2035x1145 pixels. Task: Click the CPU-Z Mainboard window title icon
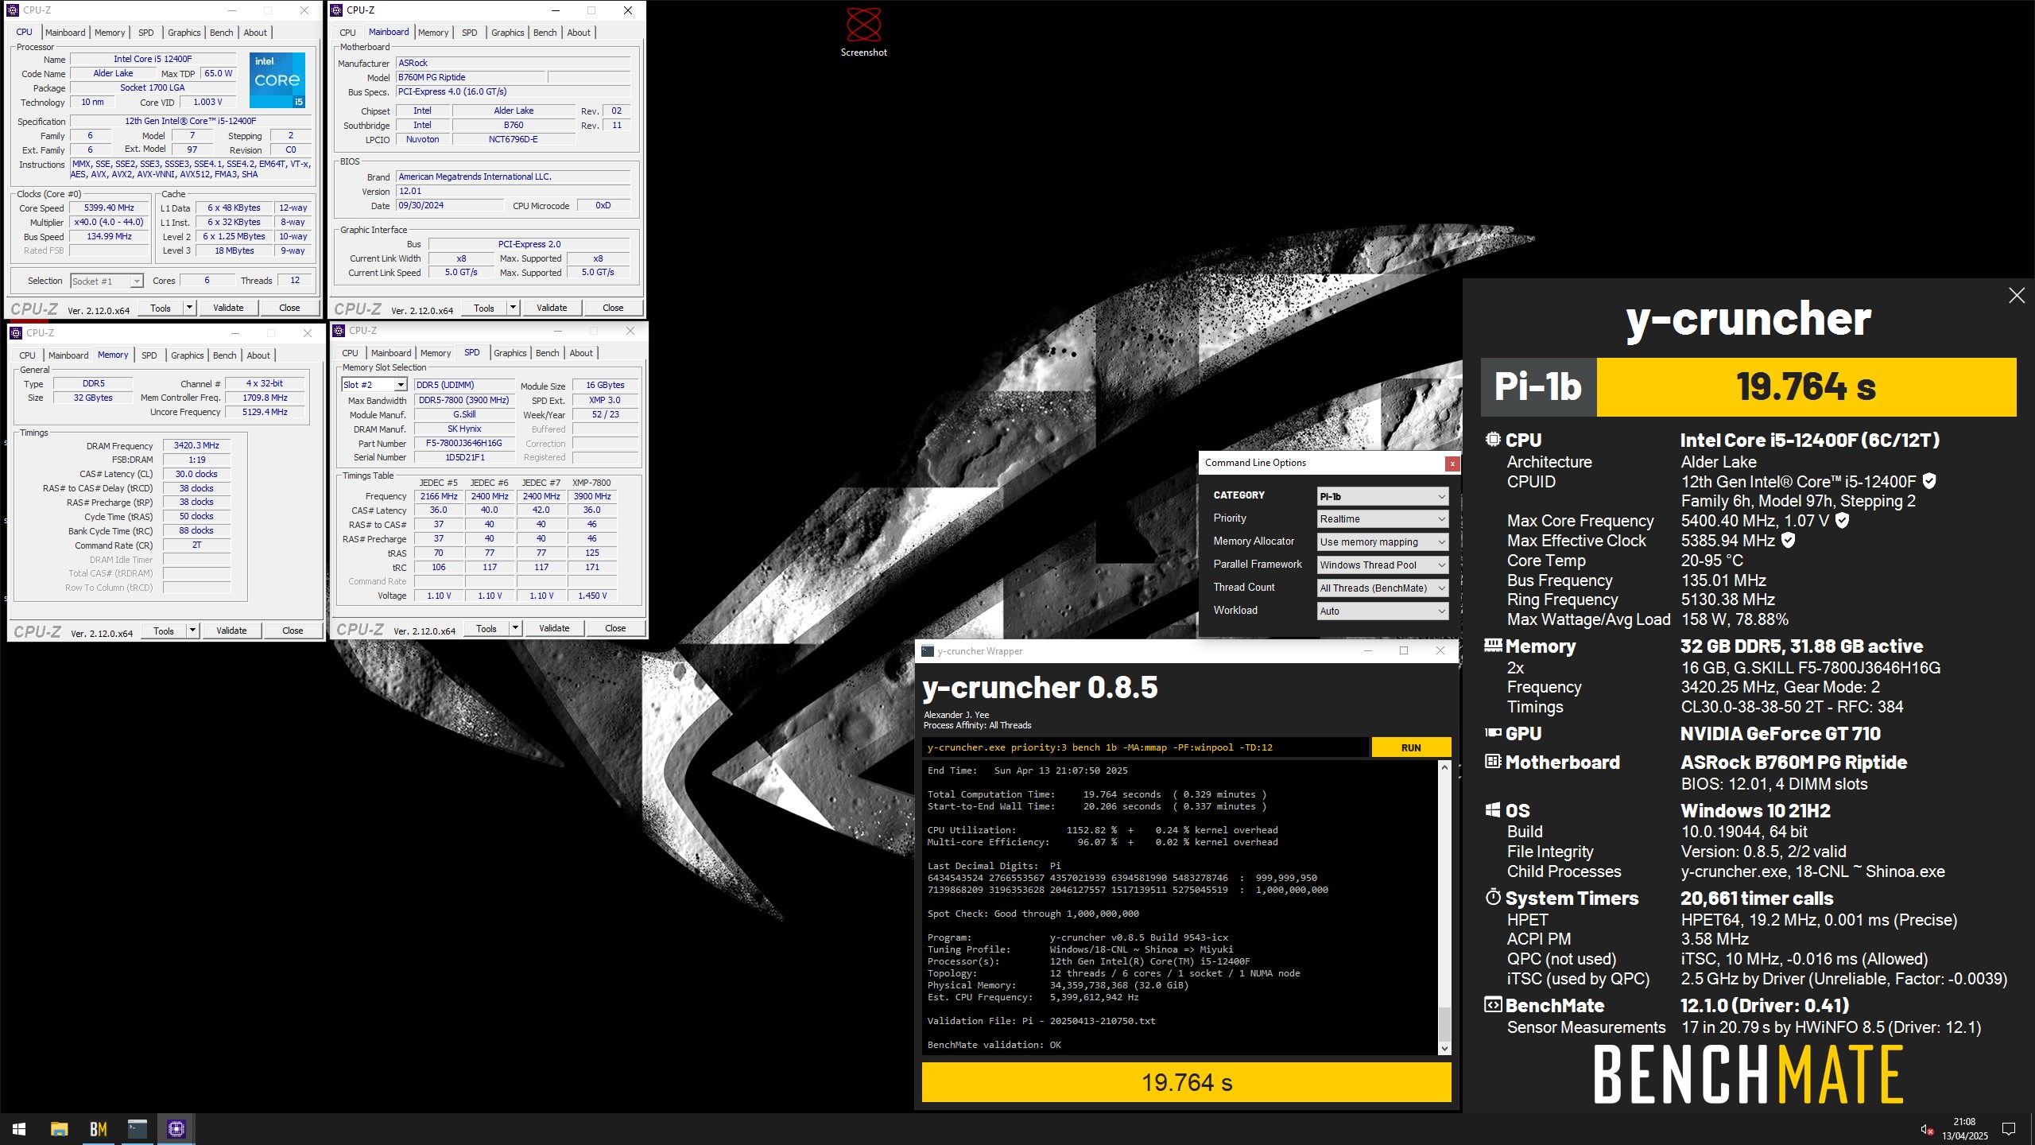337,10
